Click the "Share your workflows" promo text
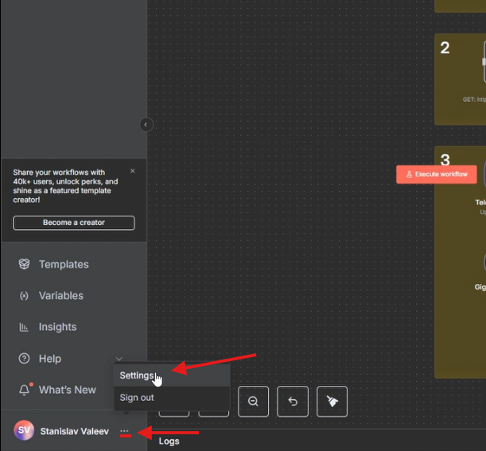The image size is (486, 451). pos(65,186)
